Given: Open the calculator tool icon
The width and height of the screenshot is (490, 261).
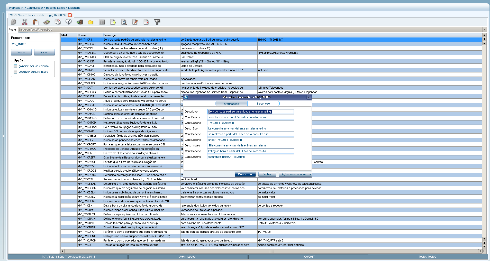Looking at the screenshot, I should click(x=47, y=22).
